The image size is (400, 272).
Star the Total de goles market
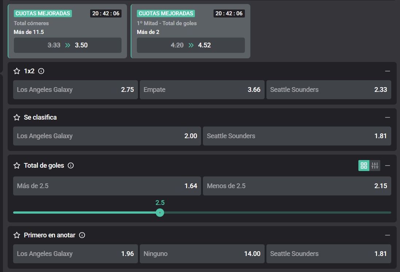click(x=17, y=166)
